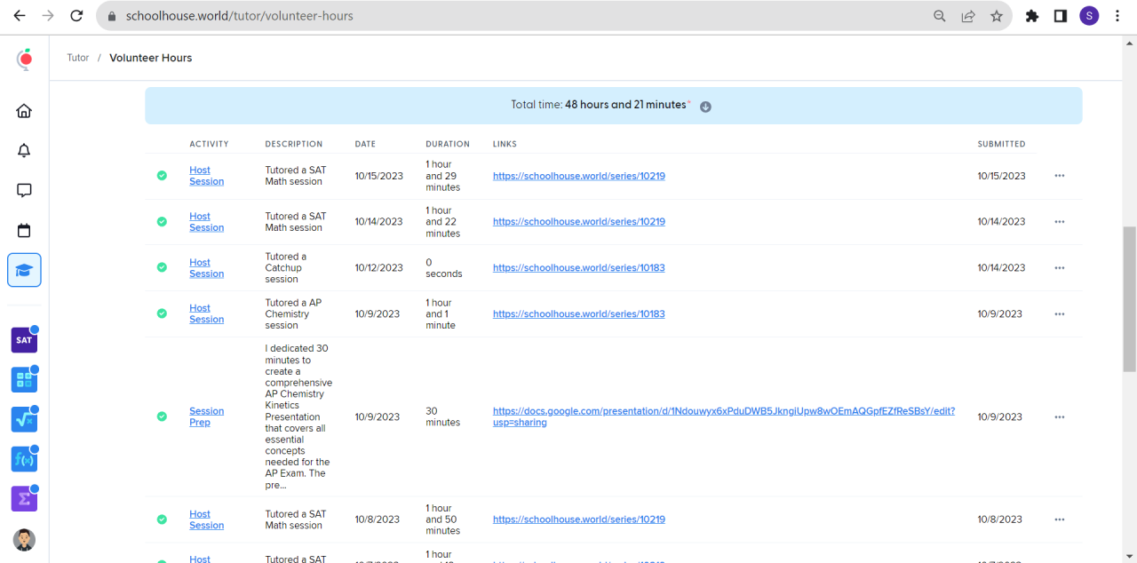The height and width of the screenshot is (563, 1137).
Task: Open options menu for the Session Prep entry
Action: click(x=1059, y=417)
